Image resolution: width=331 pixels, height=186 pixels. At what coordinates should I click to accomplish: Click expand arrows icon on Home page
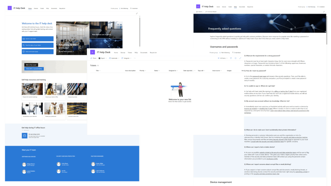click(x=137, y=14)
